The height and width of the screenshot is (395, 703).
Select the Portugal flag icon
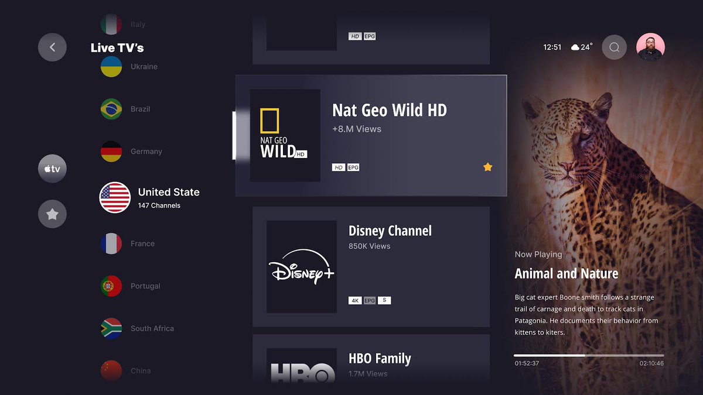(111, 286)
